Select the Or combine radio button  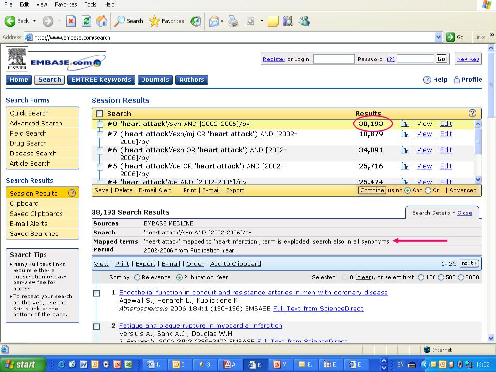(x=428, y=190)
